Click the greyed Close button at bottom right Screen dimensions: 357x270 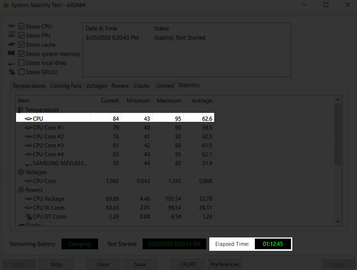point(338,264)
